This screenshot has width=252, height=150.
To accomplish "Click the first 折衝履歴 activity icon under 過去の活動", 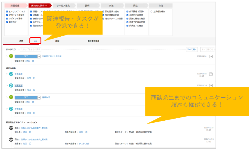I will tap(11, 74).
